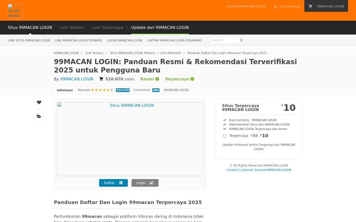Click 'Situs Terpercaya 99MACAN LOGIN' sidebar heading
This screenshot has width=356, height=222.
point(240,108)
